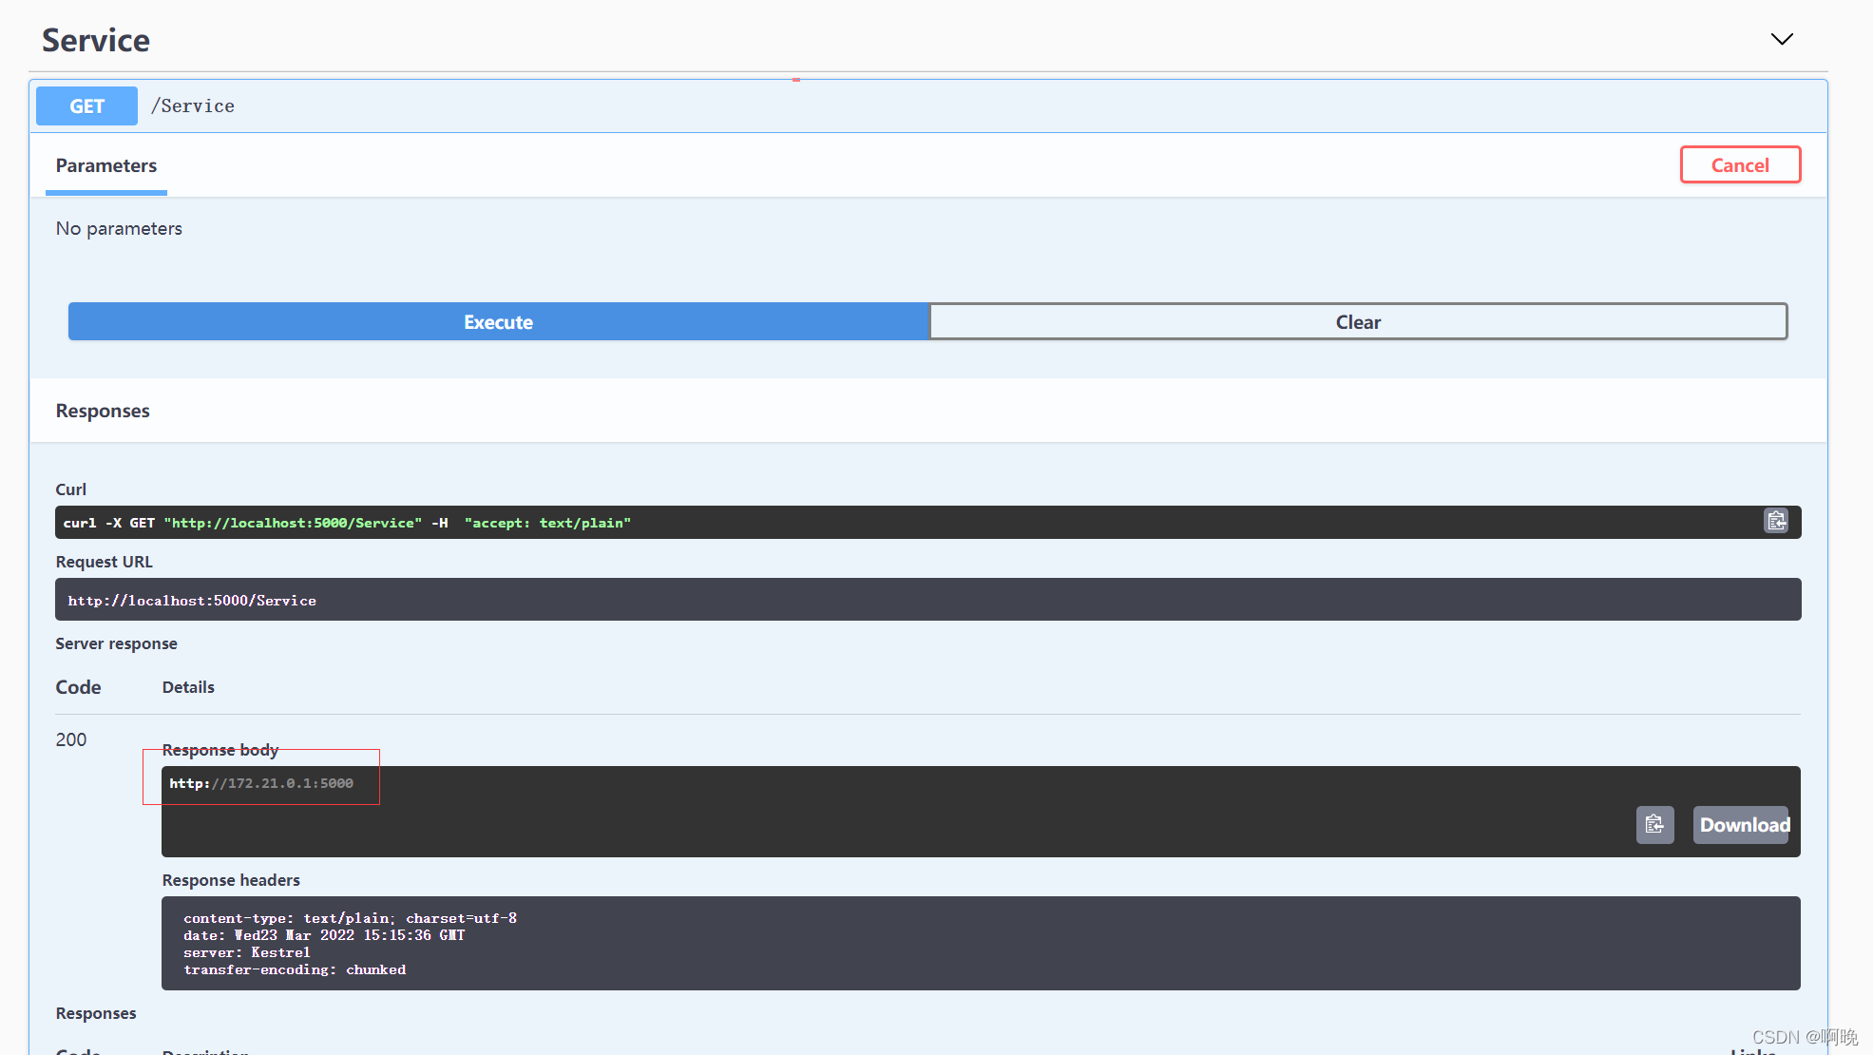
Task: Click the date response header line
Action: coord(324,935)
